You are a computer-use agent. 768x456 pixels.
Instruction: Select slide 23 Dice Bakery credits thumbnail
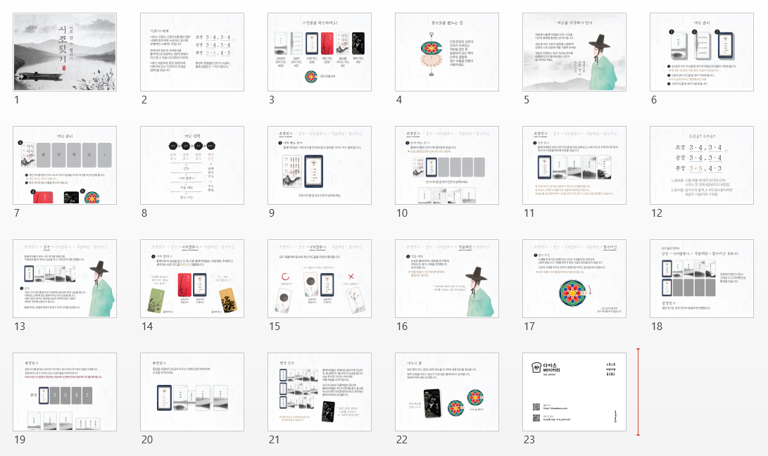pos(574,392)
